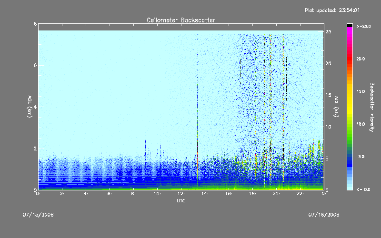Image resolution: width=381 pixels, height=238 pixels.
Task: Click the ">=25.0" color bar label
Action: [363, 26]
